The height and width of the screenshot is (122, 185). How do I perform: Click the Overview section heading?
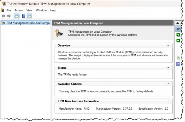tap(64, 45)
